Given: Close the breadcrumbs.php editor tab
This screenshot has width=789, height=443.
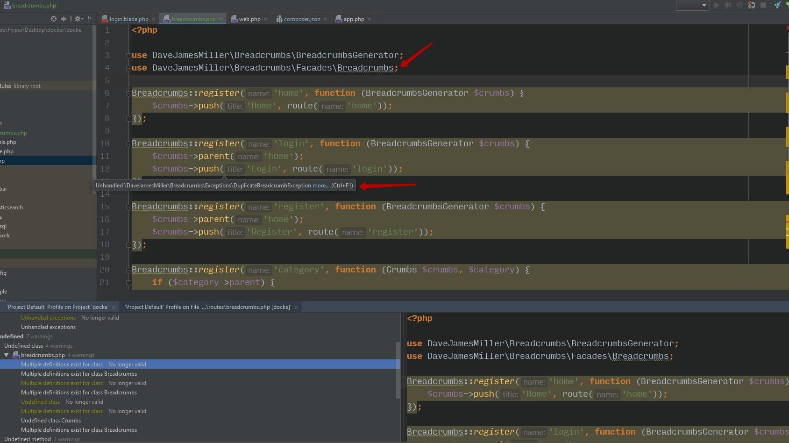Looking at the screenshot, I should (221, 19).
